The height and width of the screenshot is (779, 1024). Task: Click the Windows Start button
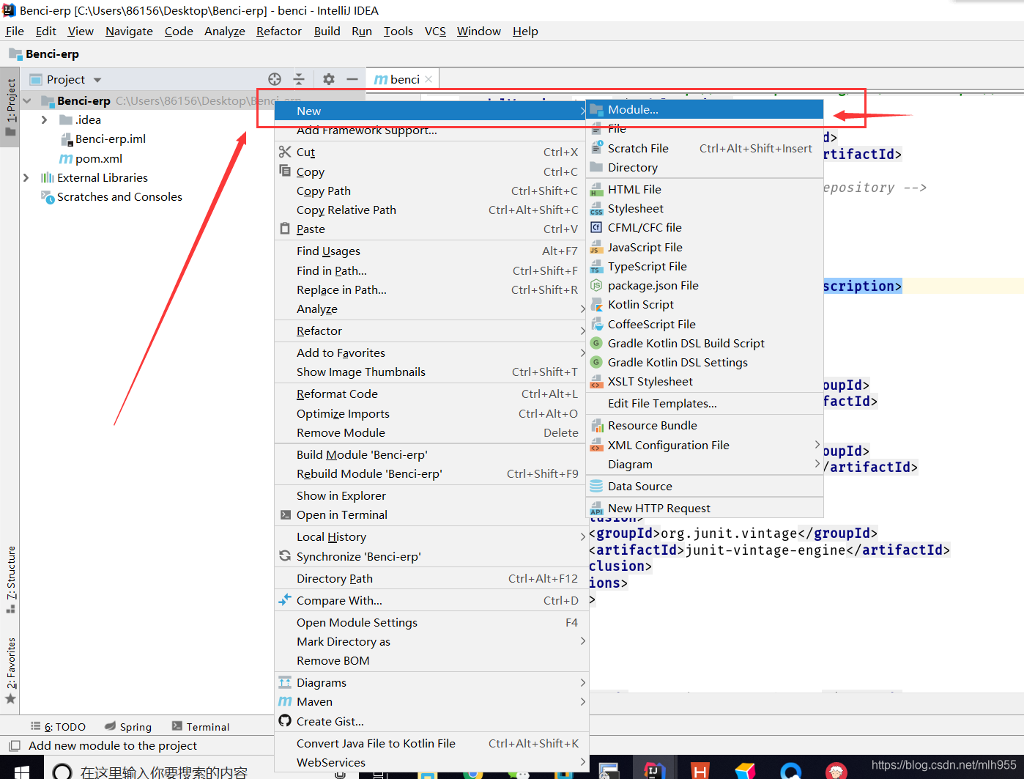coord(21,771)
